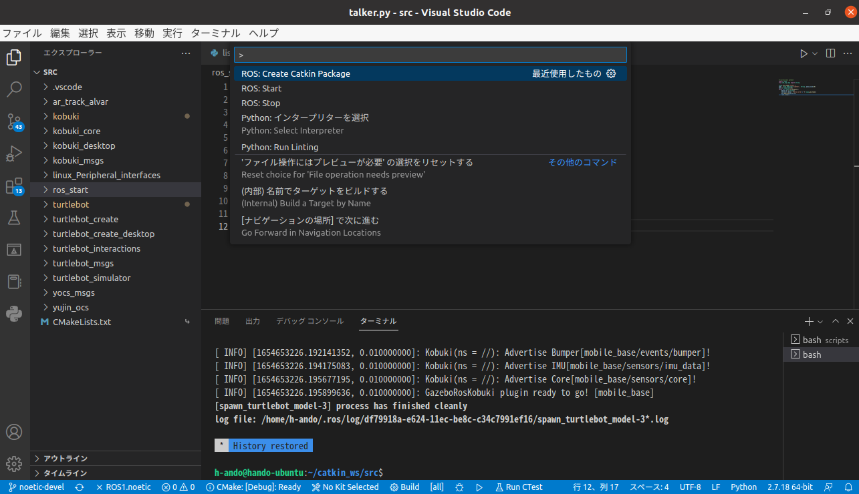Open the Testing view
The height and width of the screenshot is (494, 859).
pos(13,218)
